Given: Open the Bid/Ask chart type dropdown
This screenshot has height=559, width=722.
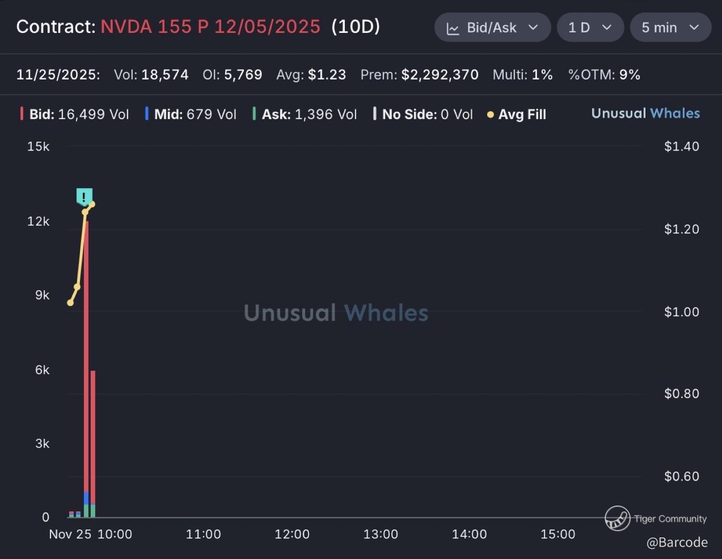Looking at the screenshot, I should (x=492, y=27).
